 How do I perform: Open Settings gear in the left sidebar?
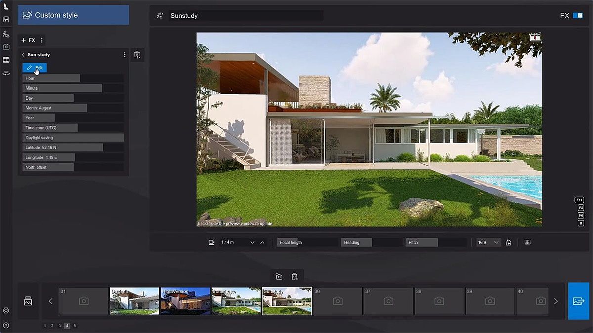(6, 310)
